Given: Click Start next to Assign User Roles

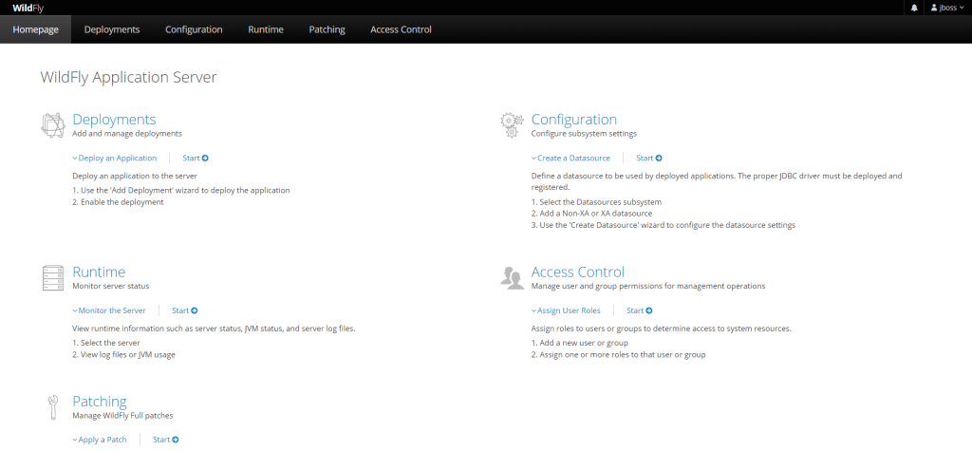Looking at the screenshot, I should (639, 310).
